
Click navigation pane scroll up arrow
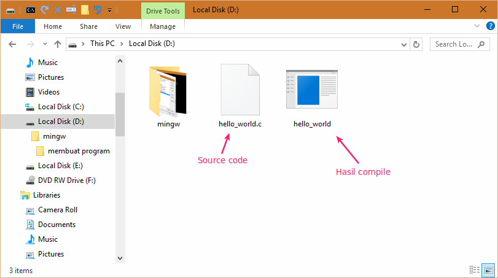pos(120,61)
